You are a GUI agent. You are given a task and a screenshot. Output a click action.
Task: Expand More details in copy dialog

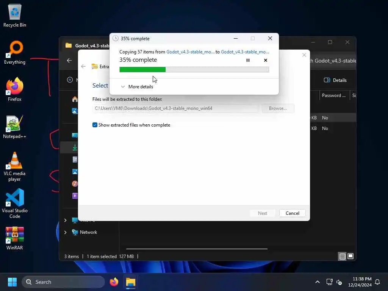click(x=137, y=87)
